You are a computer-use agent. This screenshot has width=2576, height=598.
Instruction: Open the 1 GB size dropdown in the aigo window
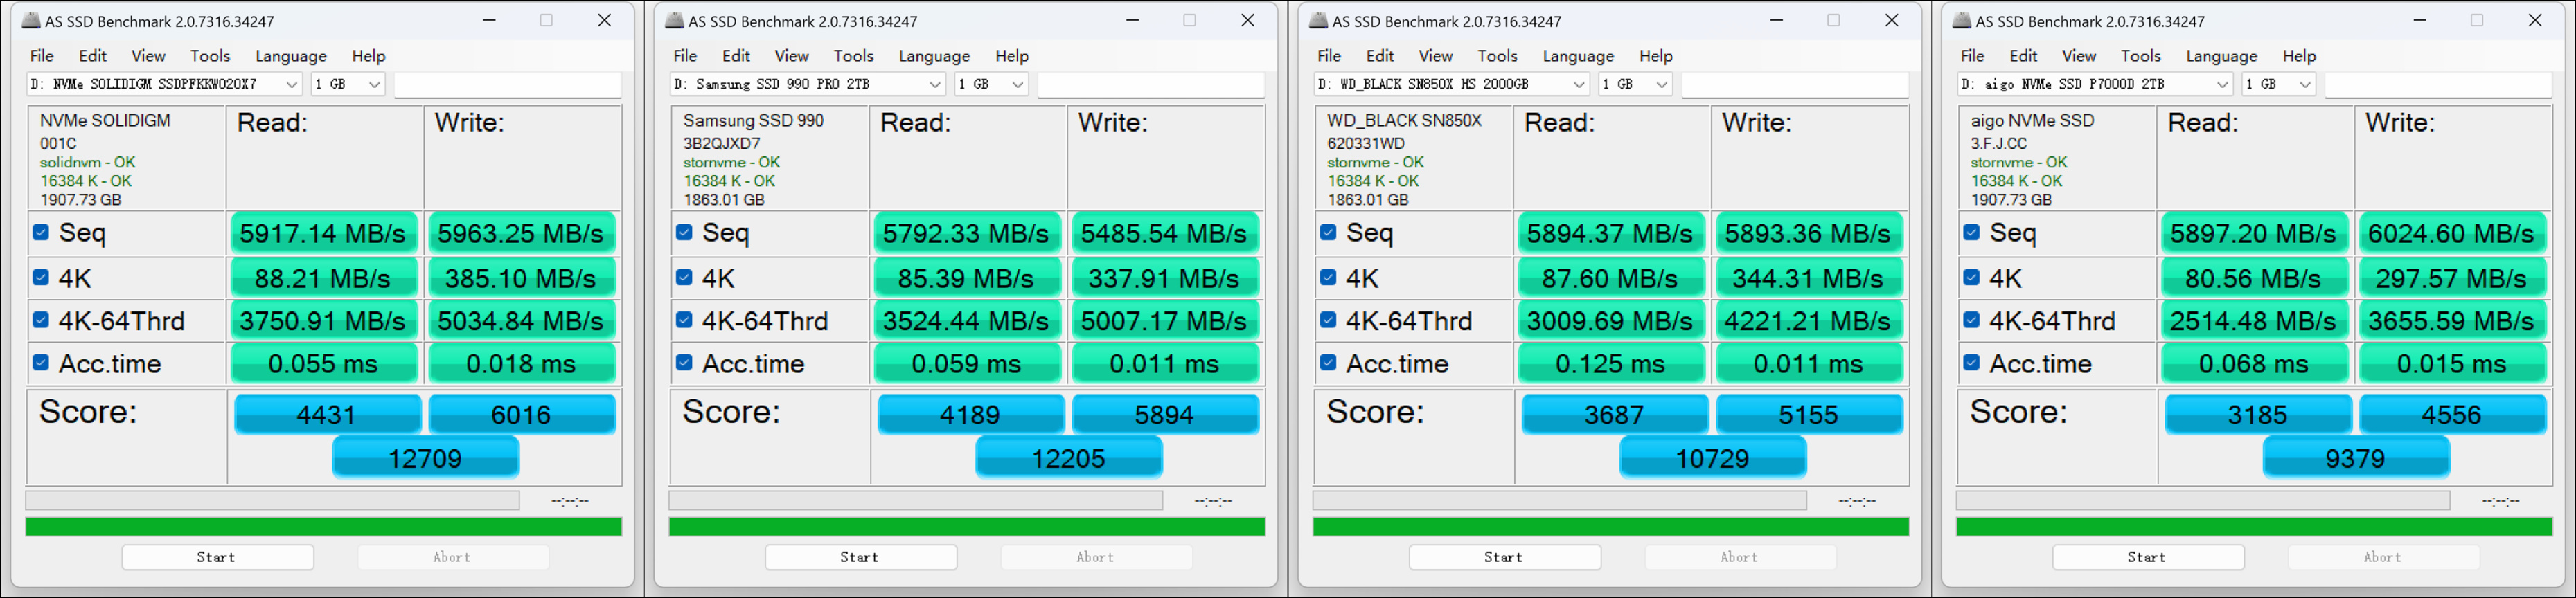click(x=2278, y=84)
